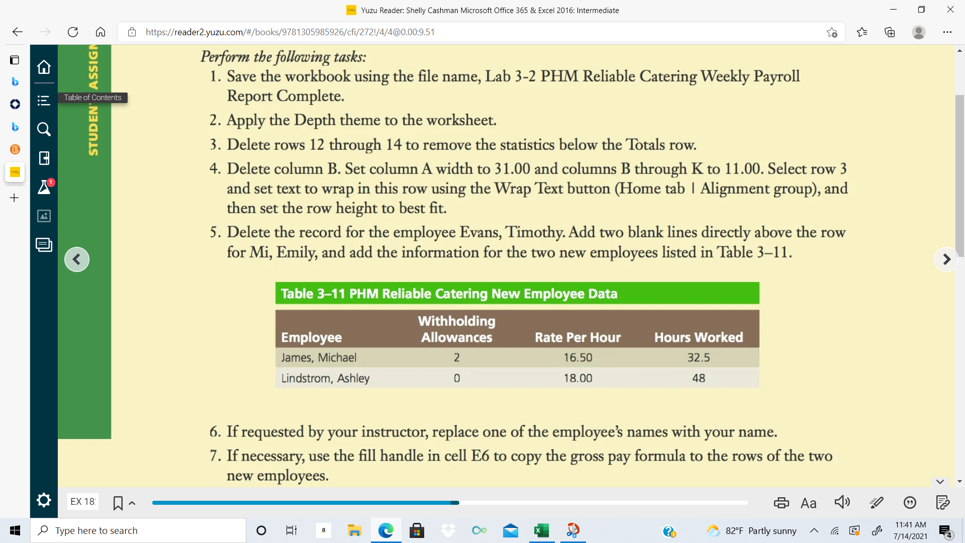This screenshot has width=965, height=543.
Task: Open the figures image panel icon
Action: [44, 216]
